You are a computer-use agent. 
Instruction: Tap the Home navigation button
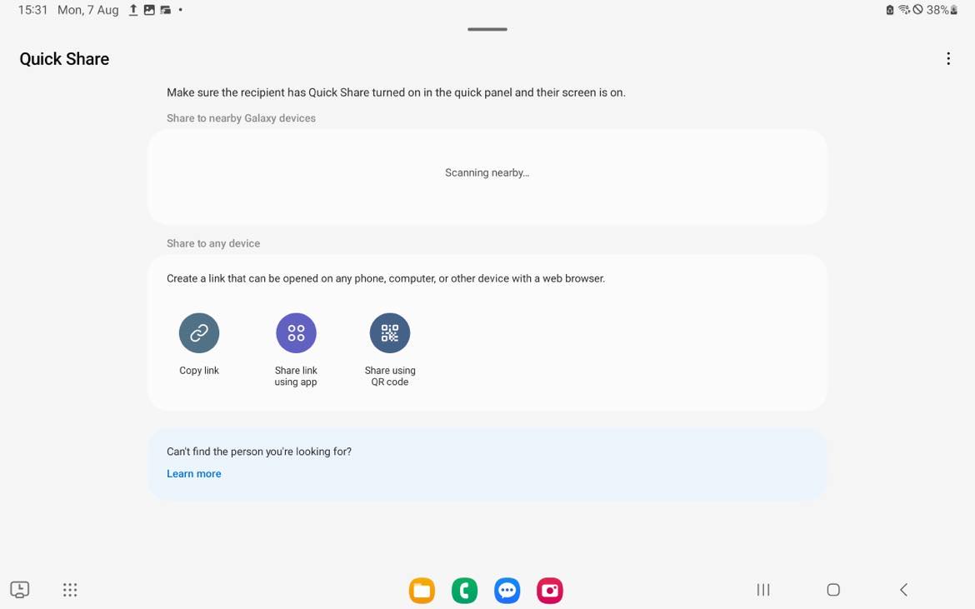833,590
